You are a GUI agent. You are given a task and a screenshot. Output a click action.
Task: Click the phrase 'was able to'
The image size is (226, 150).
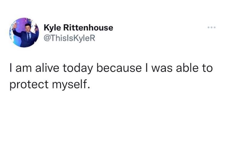pos(182,68)
